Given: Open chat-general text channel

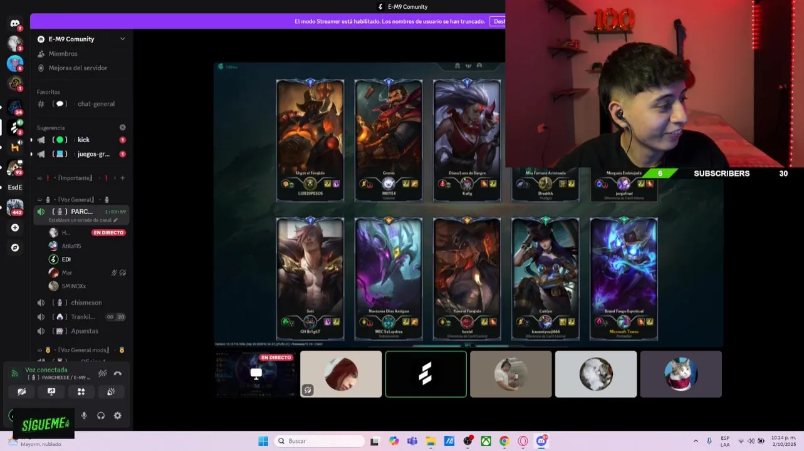Looking at the screenshot, I should click(81, 104).
